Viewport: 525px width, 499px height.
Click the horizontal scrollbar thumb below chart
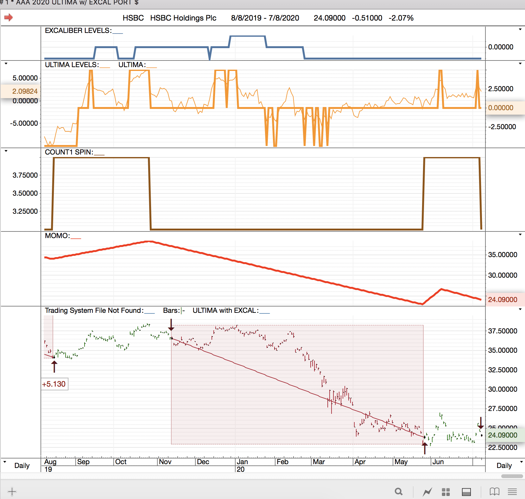(512, 476)
